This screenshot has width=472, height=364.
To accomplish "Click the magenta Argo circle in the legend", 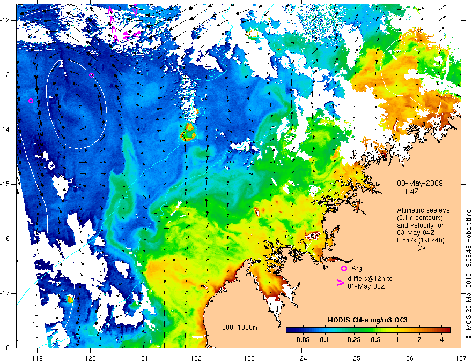I will pos(344,268).
